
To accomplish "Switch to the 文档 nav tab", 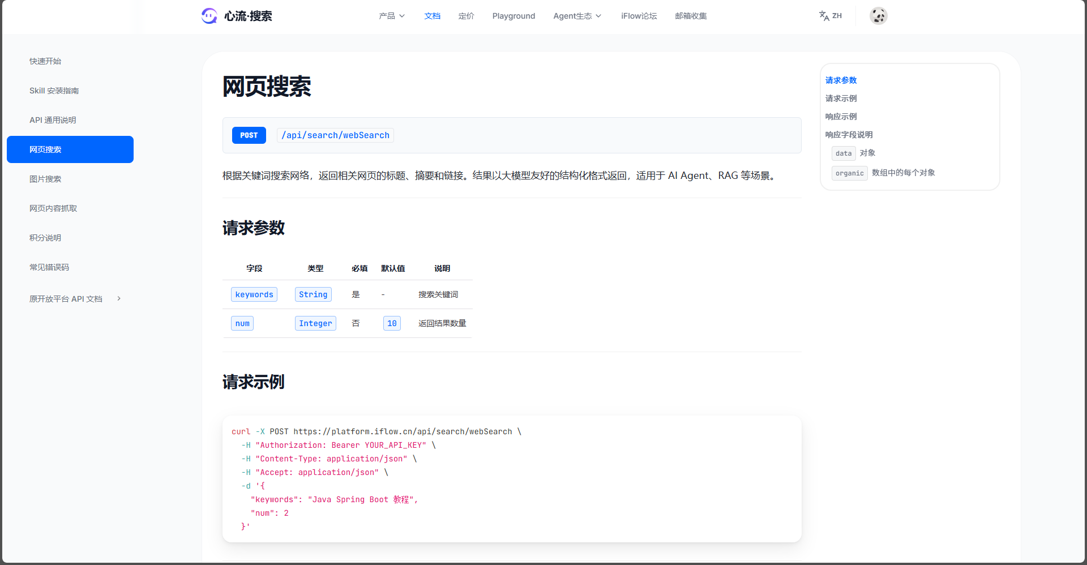I will (432, 16).
